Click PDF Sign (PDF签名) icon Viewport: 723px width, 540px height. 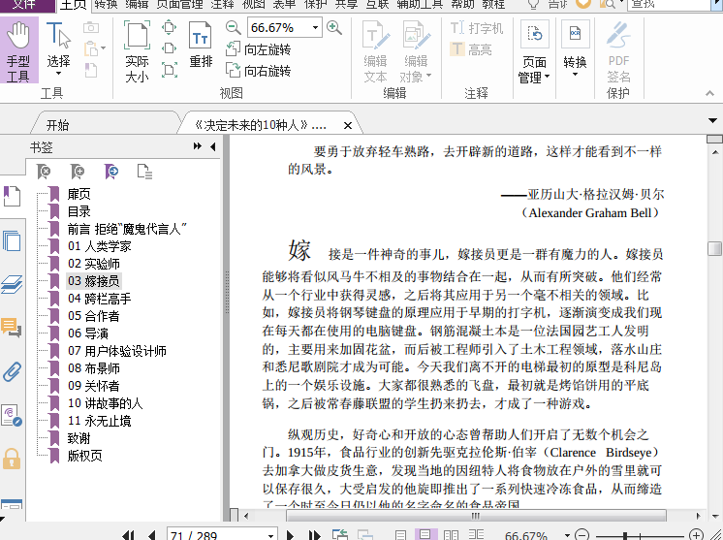[x=618, y=52]
